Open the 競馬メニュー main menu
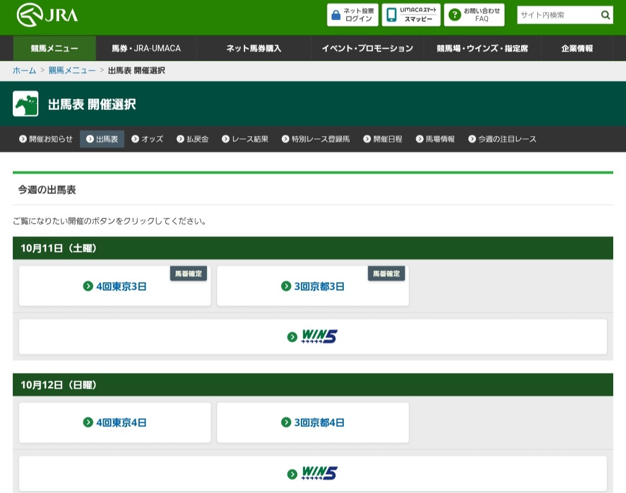 54,48
